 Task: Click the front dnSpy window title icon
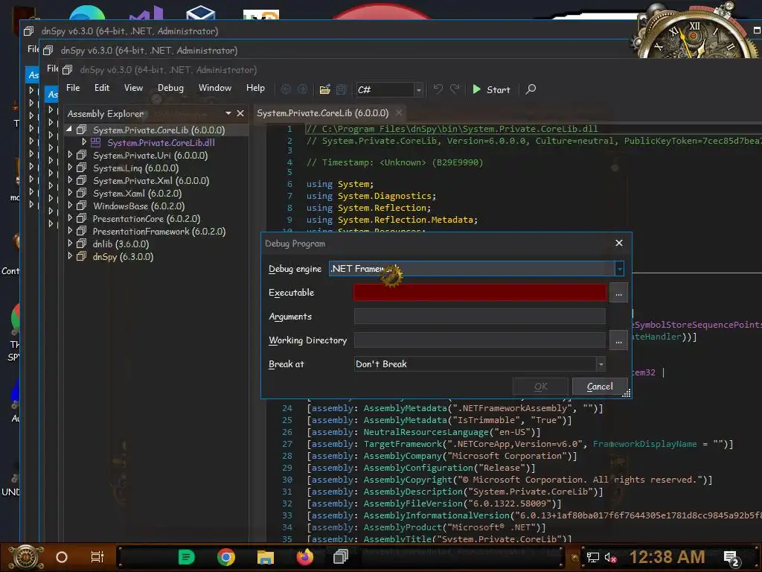(68, 70)
